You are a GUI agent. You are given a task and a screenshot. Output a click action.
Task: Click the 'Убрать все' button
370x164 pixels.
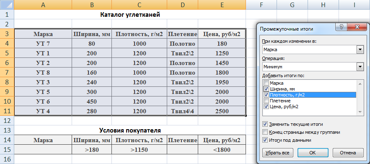[x=277, y=153]
